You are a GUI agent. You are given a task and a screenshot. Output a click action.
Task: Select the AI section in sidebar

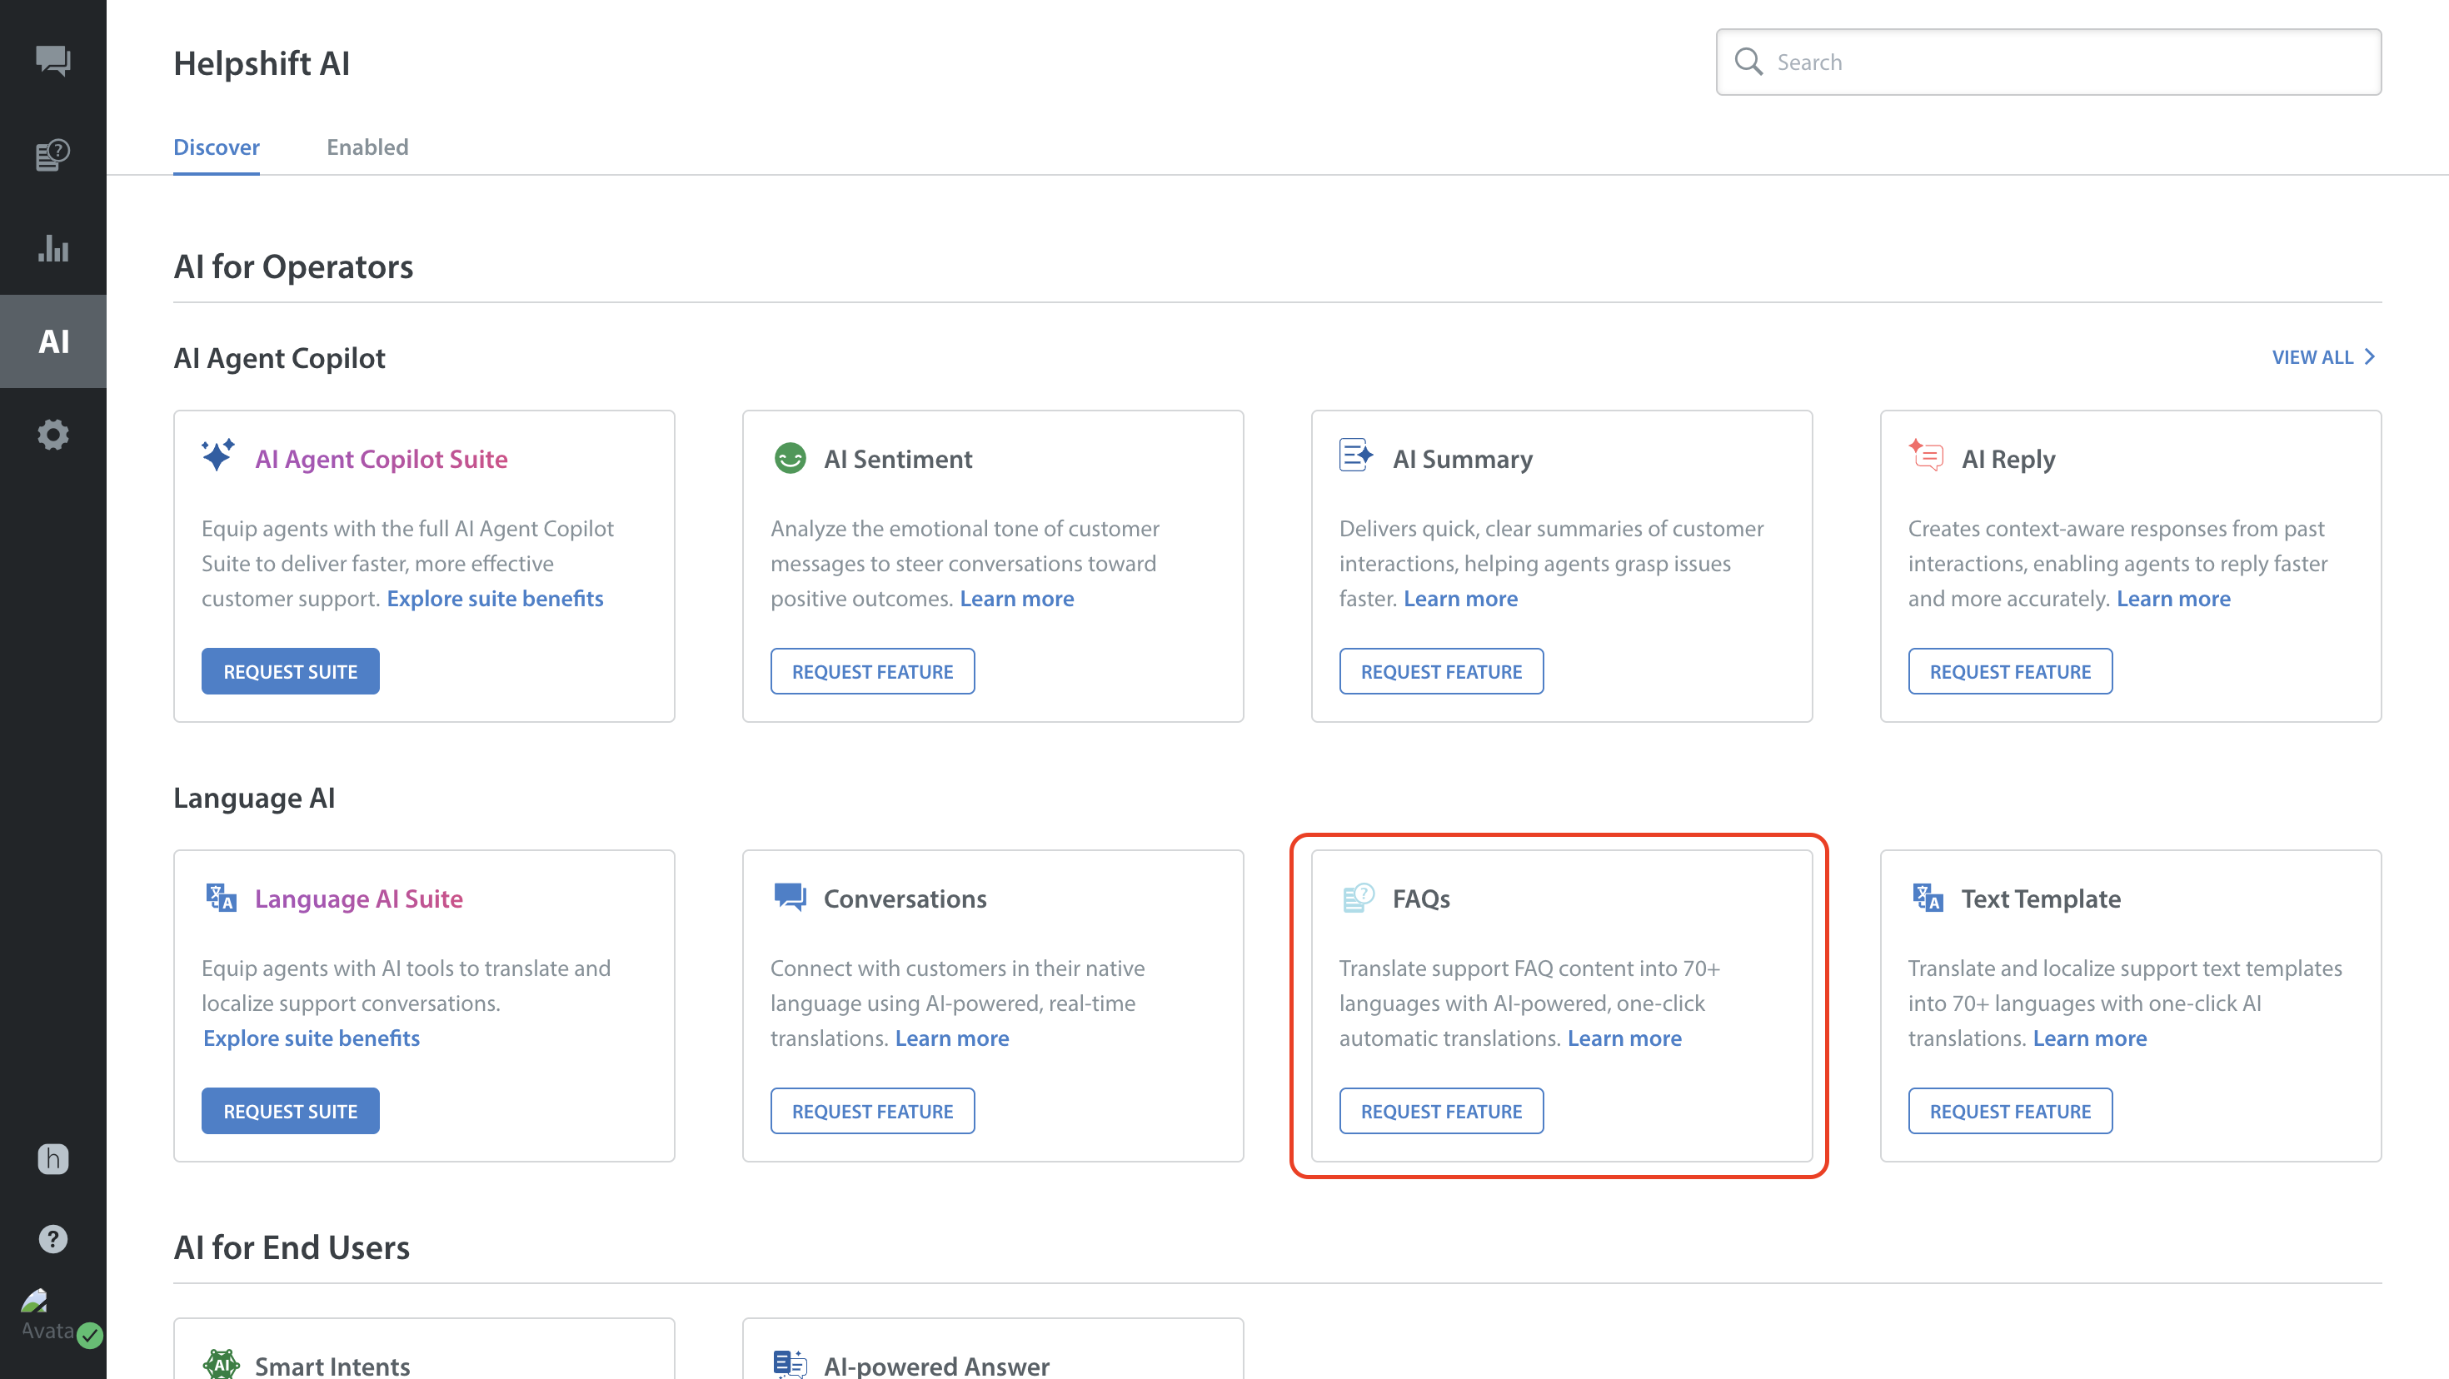pos(53,341)
